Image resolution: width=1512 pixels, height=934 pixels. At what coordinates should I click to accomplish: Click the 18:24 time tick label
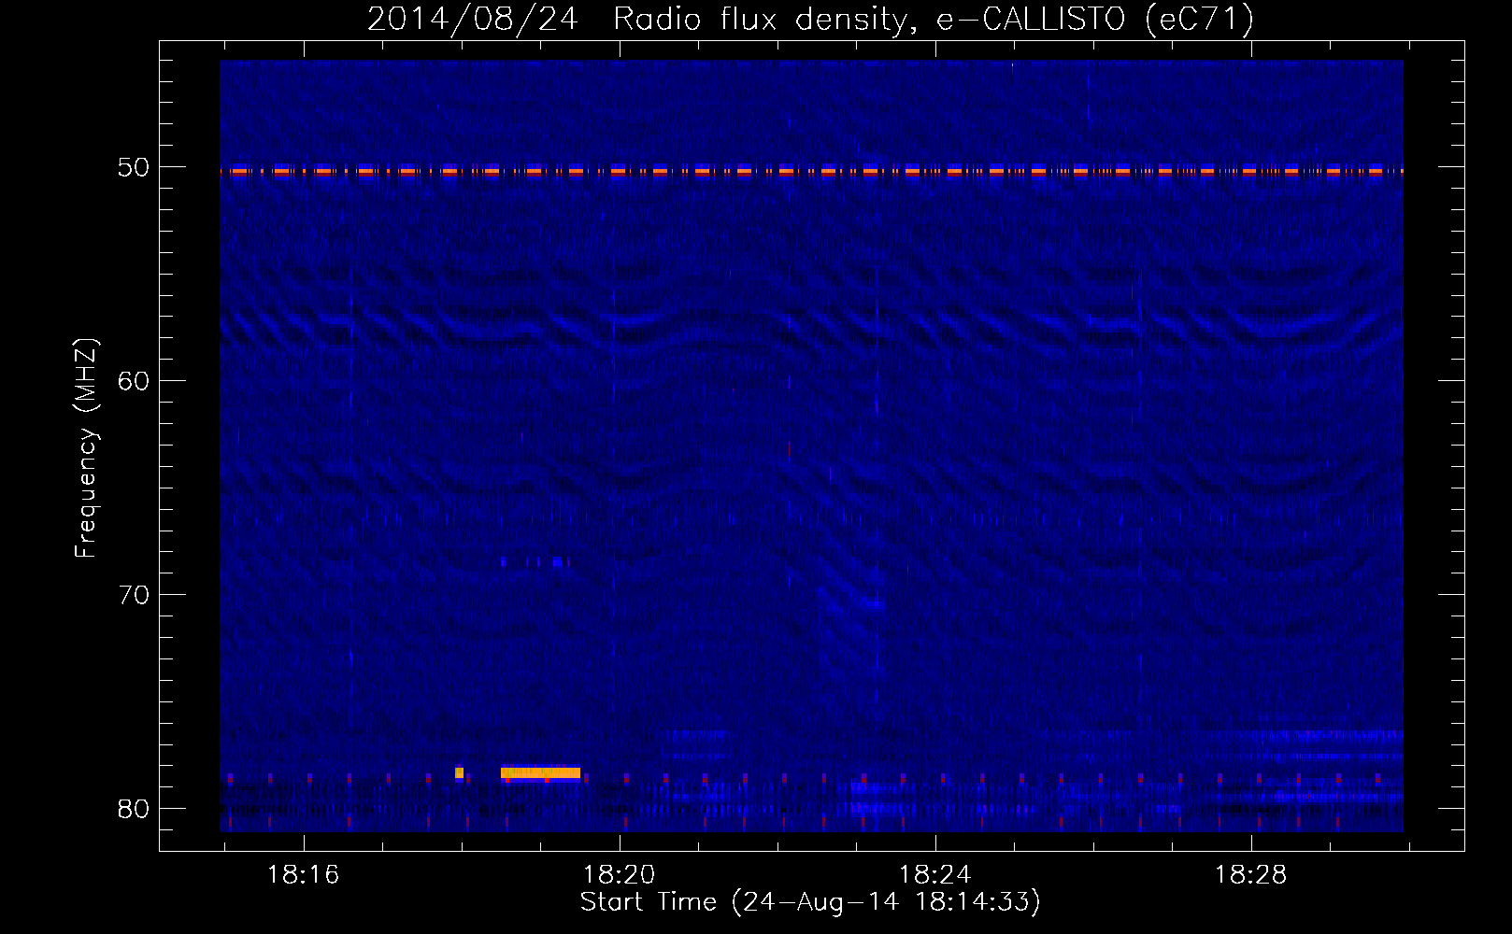[934, 875]
